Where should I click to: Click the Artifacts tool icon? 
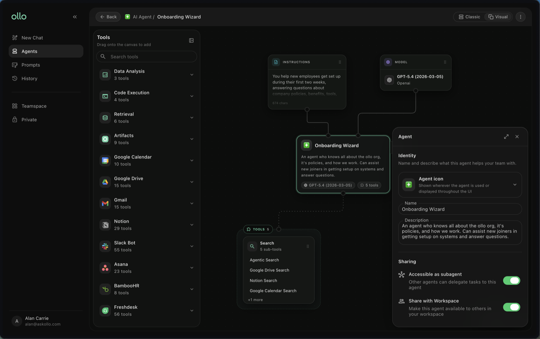point(105,139)
